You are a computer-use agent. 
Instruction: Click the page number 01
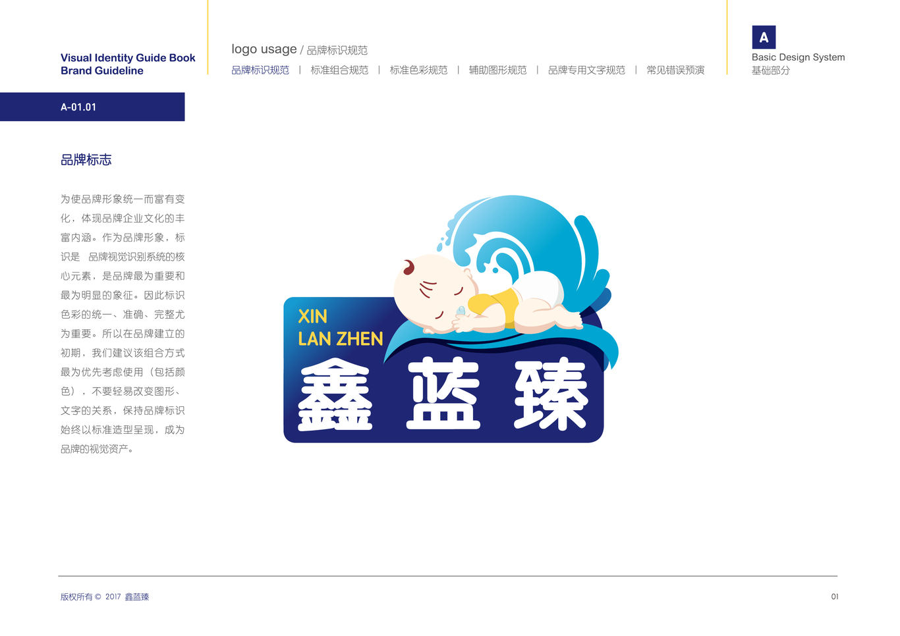point(835,596)
